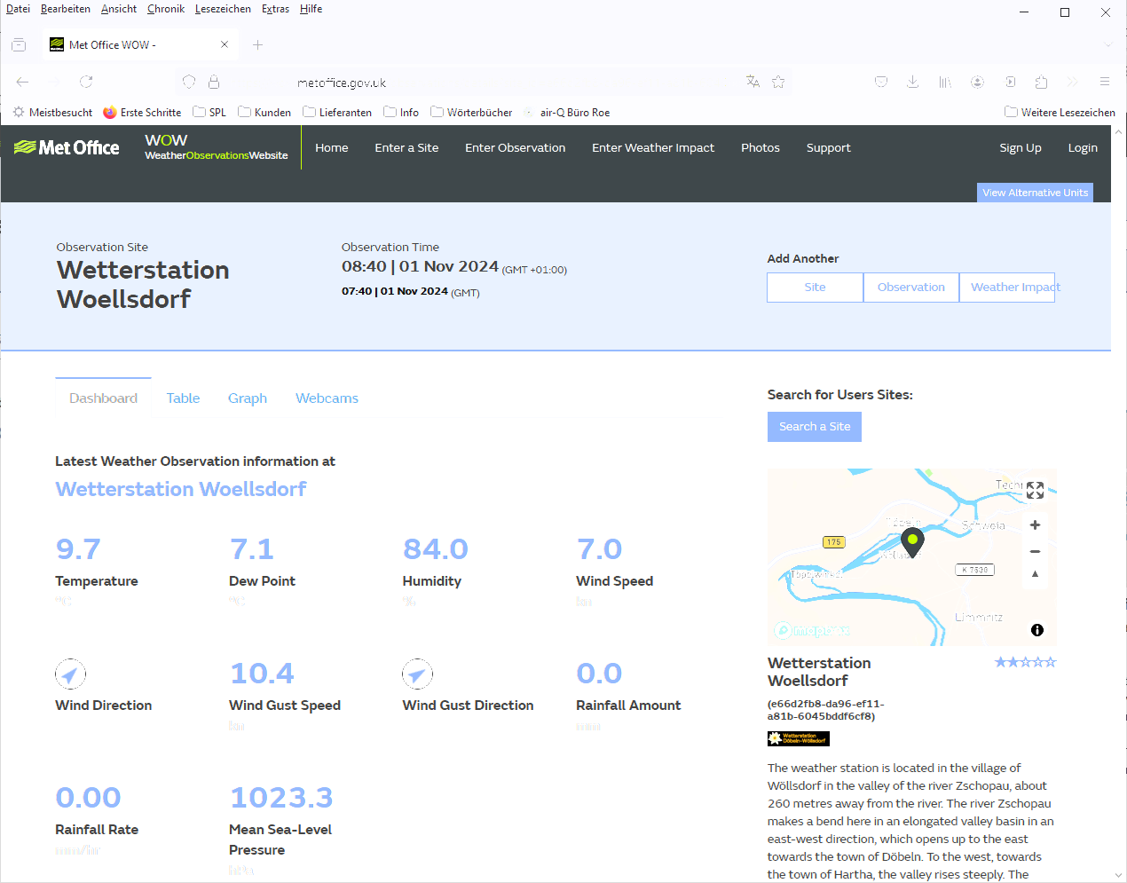Switch to the Graph tab
1127x883 pixels.
(x=247, y=398)
